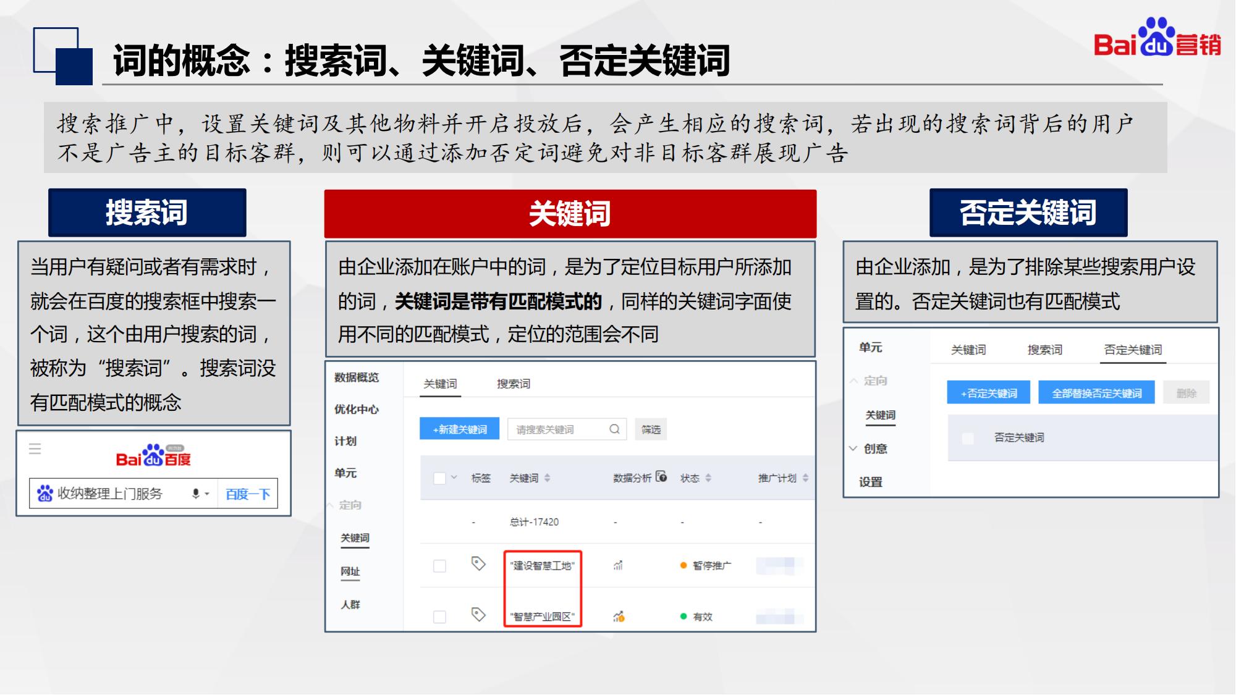Click the 暂停推广 status text

pos(711,565)
